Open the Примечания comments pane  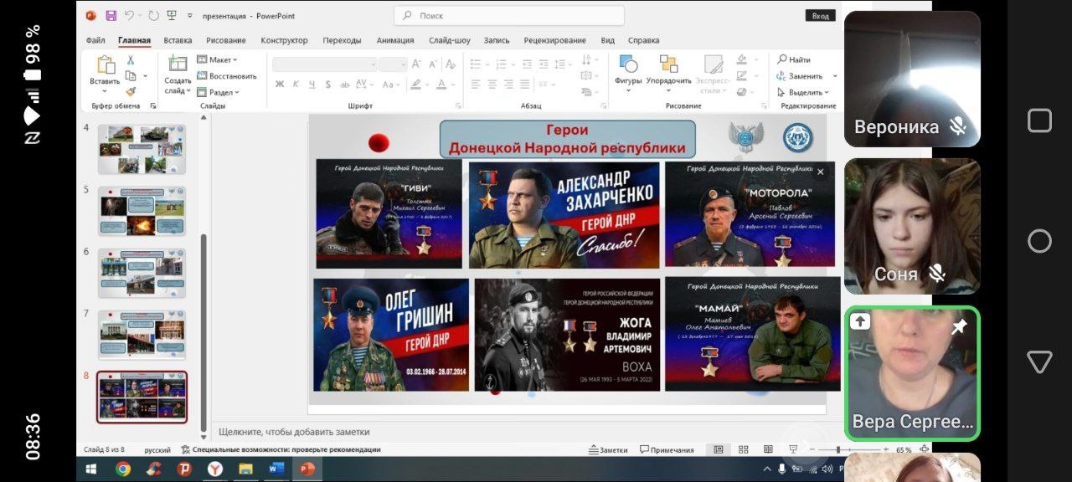click(x=667, y=449)
